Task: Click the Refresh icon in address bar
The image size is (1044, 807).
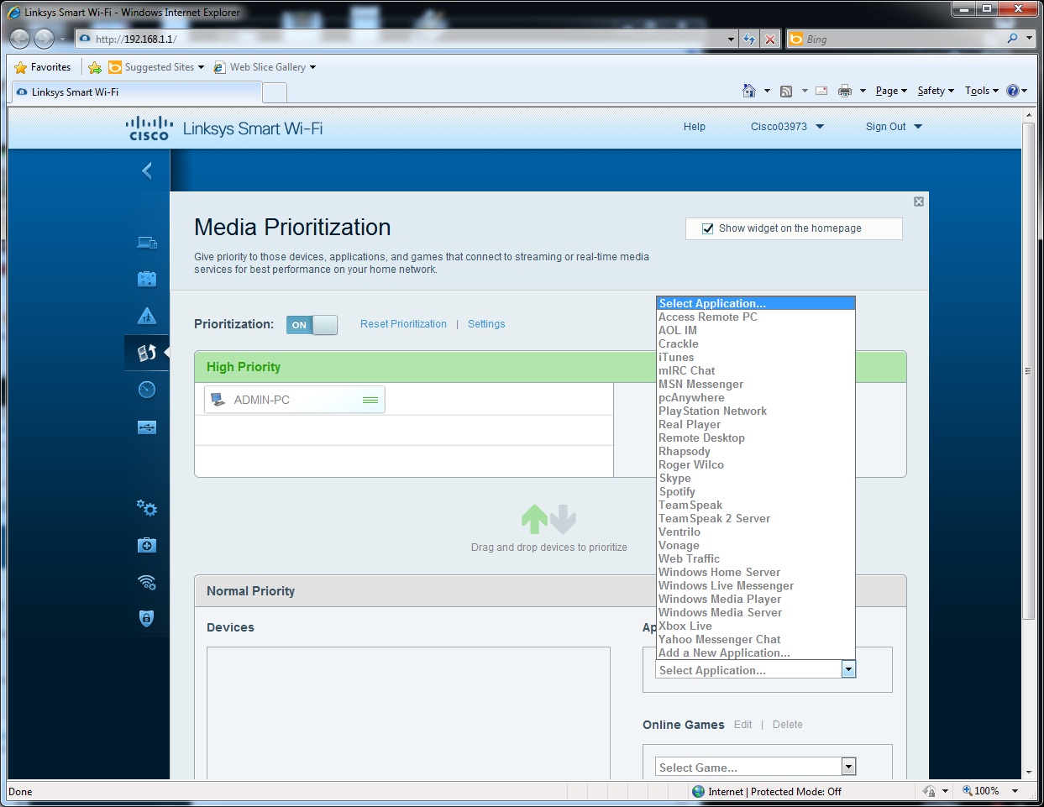Action: (749, 39)
